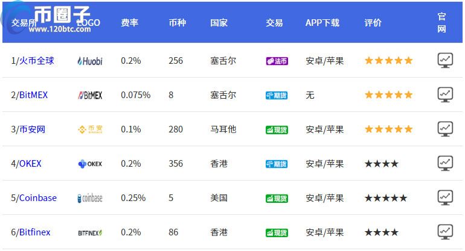Click the orange star rating for 火币全球

[388, 60]
